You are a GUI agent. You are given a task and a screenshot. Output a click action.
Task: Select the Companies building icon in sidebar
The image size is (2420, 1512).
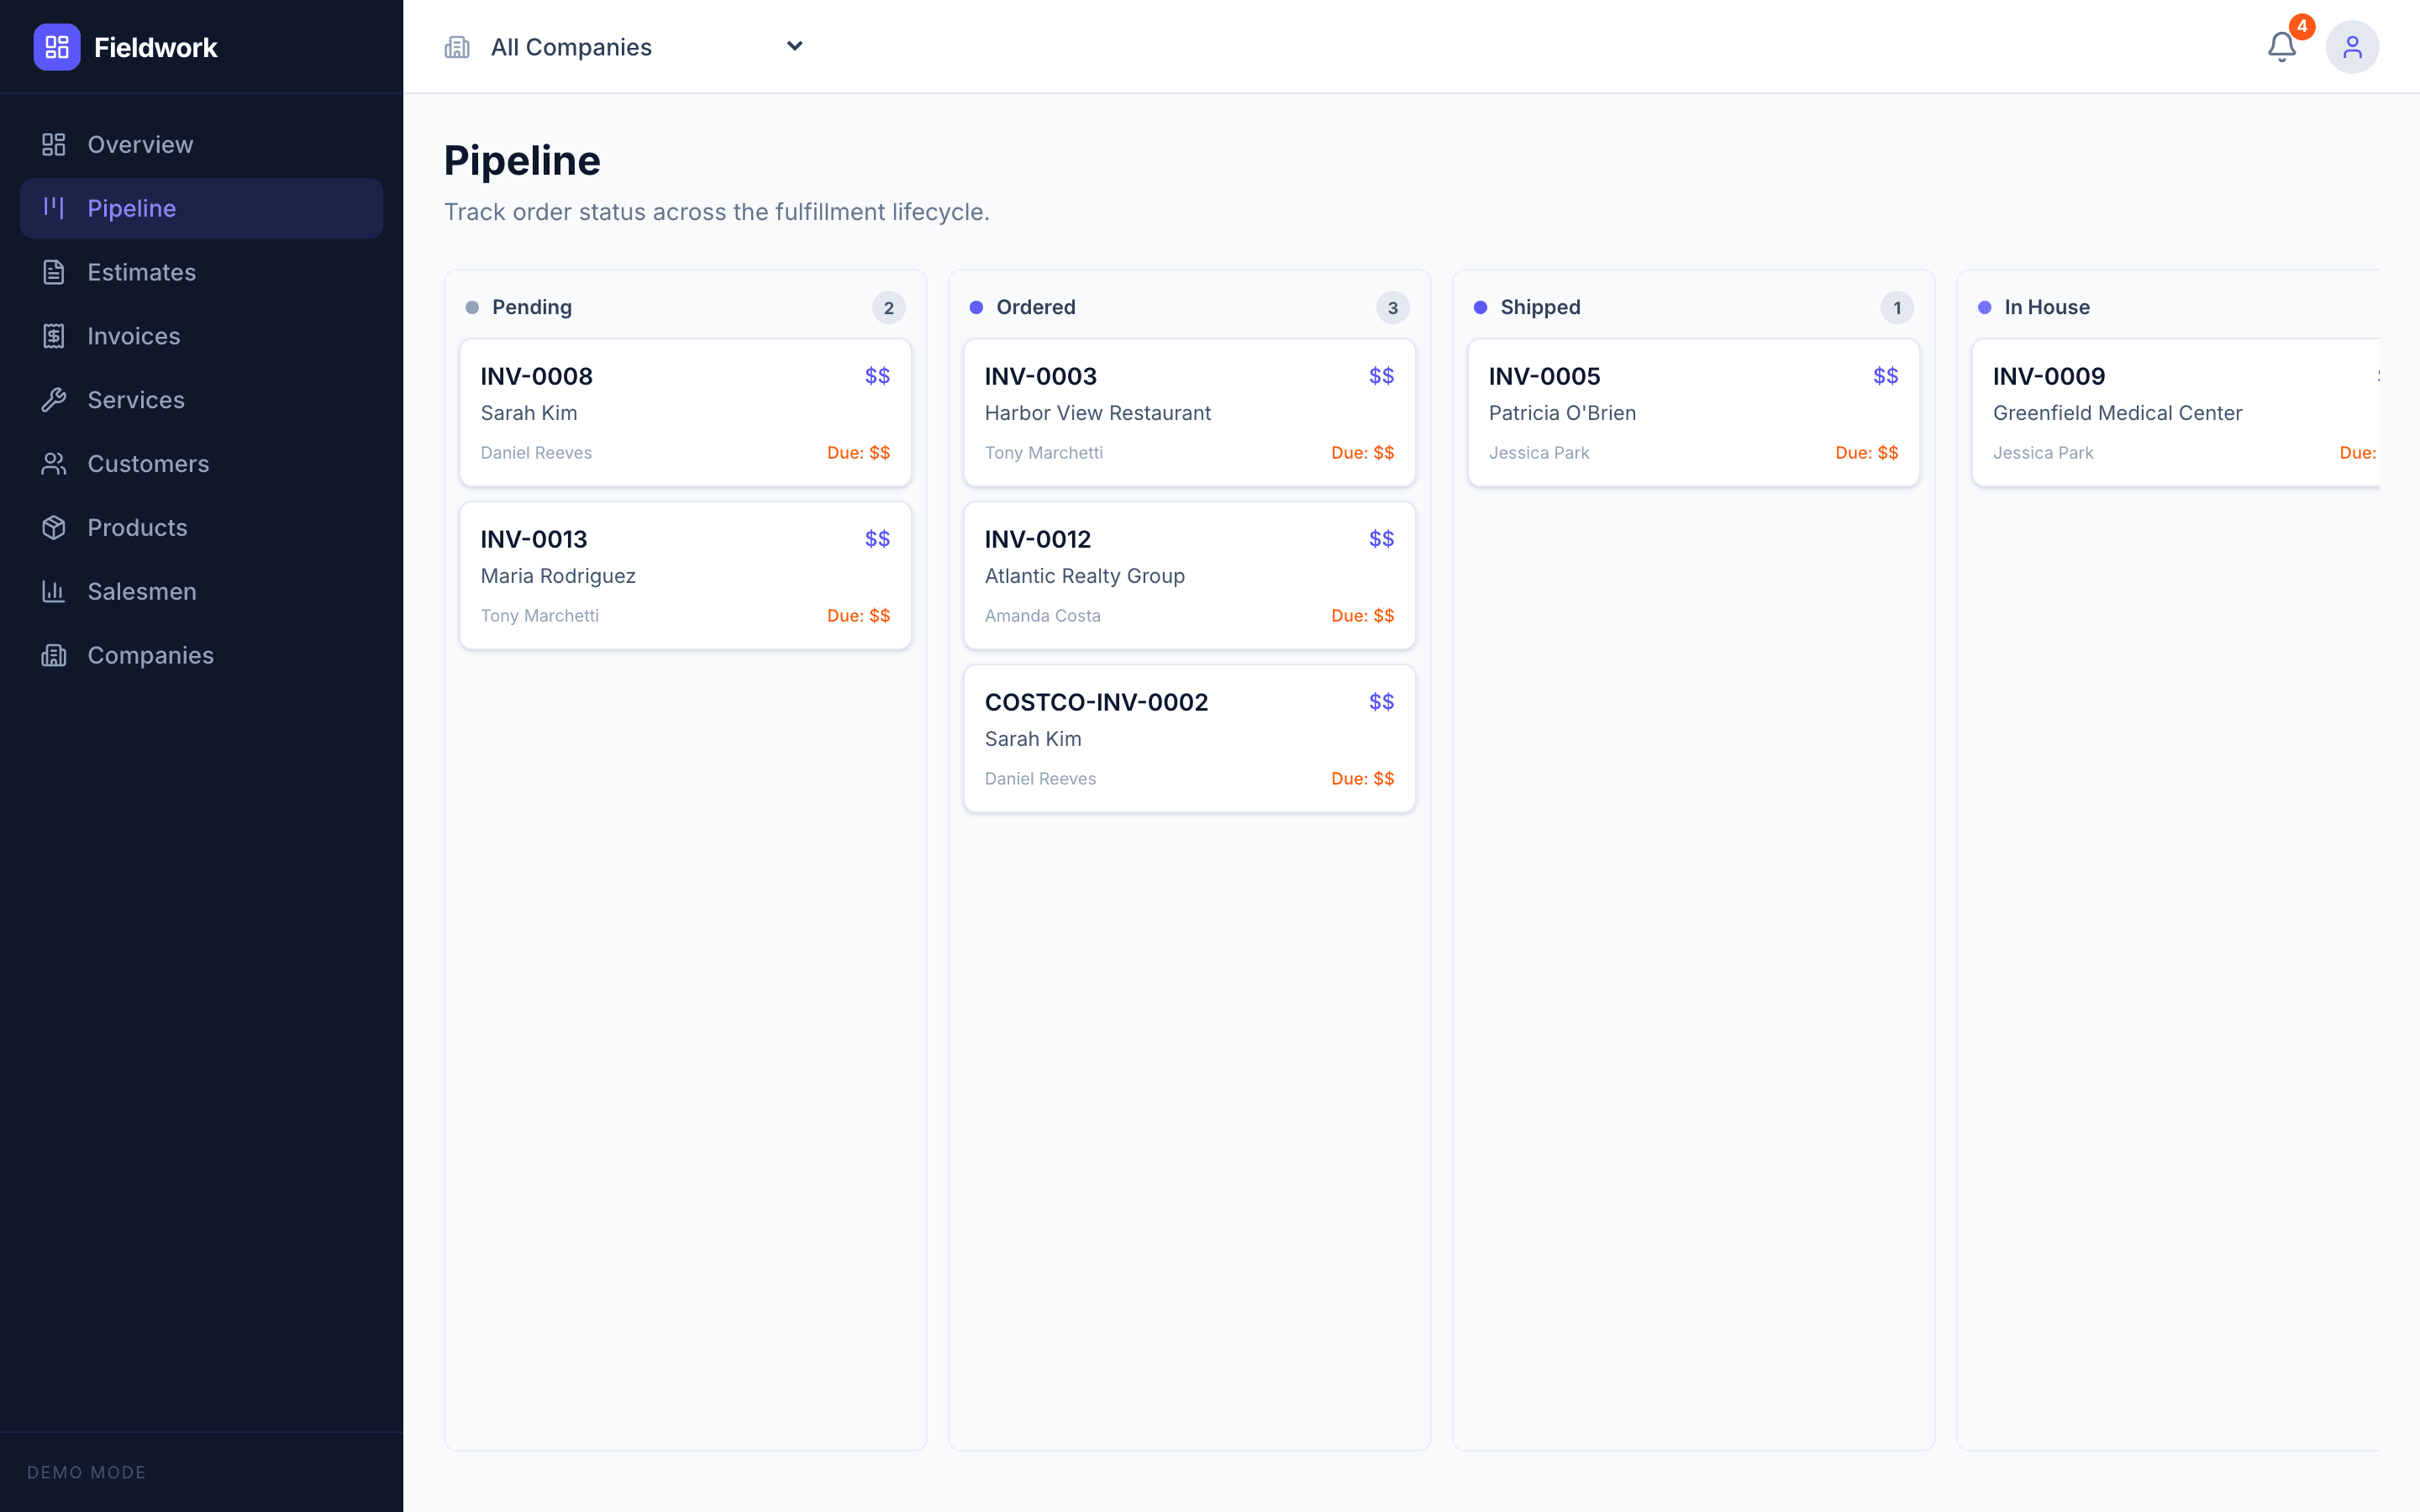54,655
